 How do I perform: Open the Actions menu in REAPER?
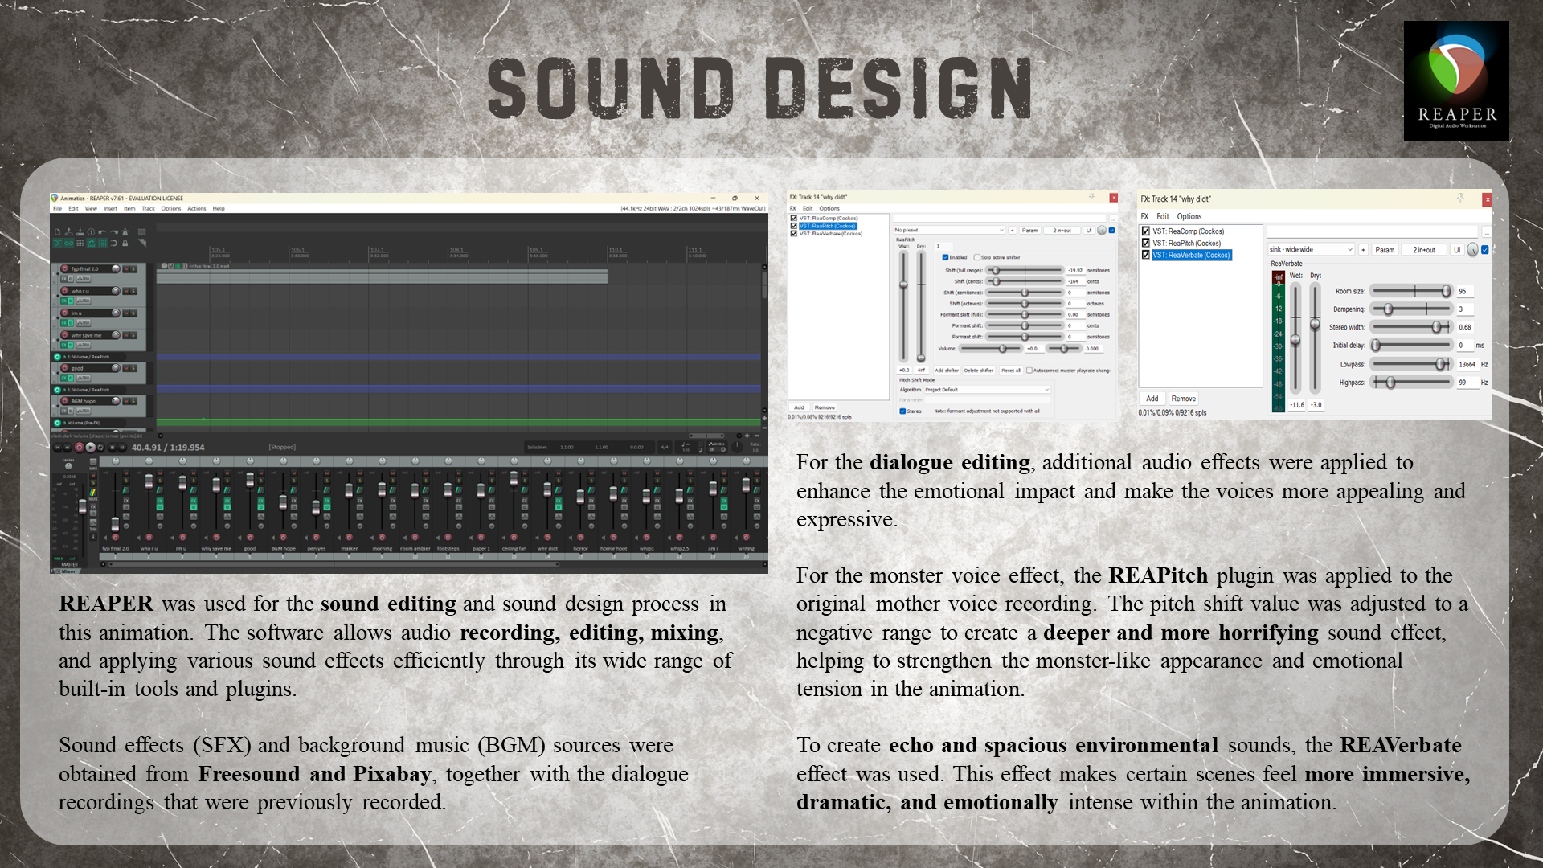tap(197, 208)
